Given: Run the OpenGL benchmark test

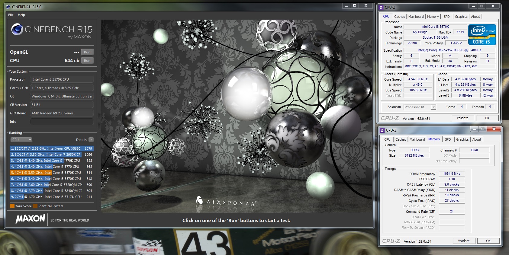Looking at the screenshot, I should tap(87, 52).
